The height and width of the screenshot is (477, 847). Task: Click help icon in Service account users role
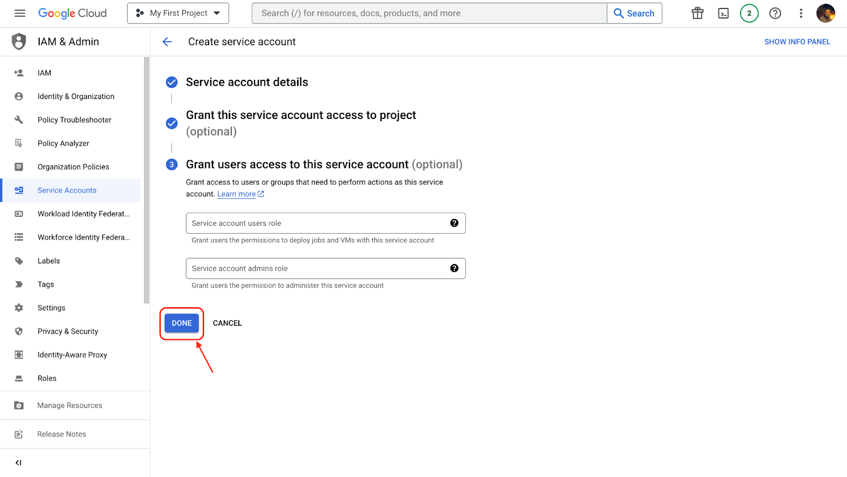click(x=454, y=223)
